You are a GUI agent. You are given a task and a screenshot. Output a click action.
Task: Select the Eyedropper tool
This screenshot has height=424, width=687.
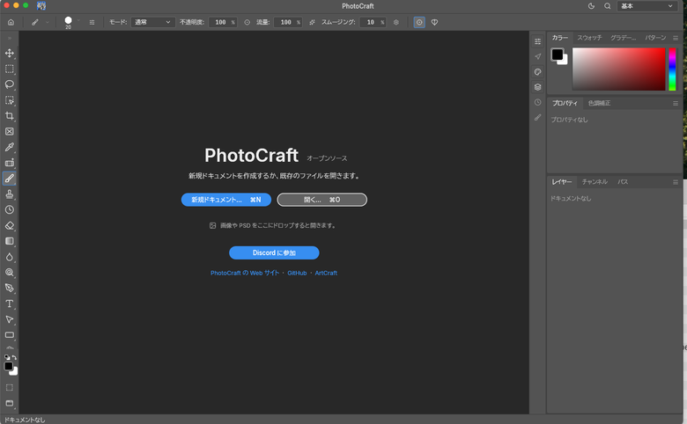coord(9,147)
